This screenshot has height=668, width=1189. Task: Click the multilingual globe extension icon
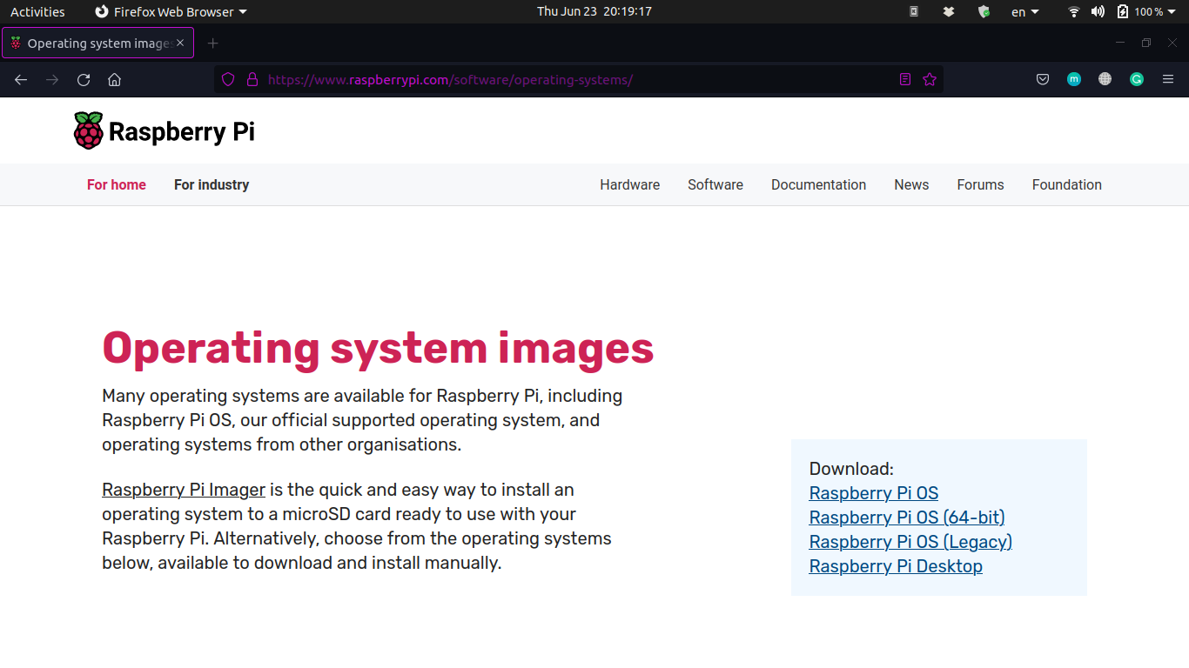(1105, 79)
